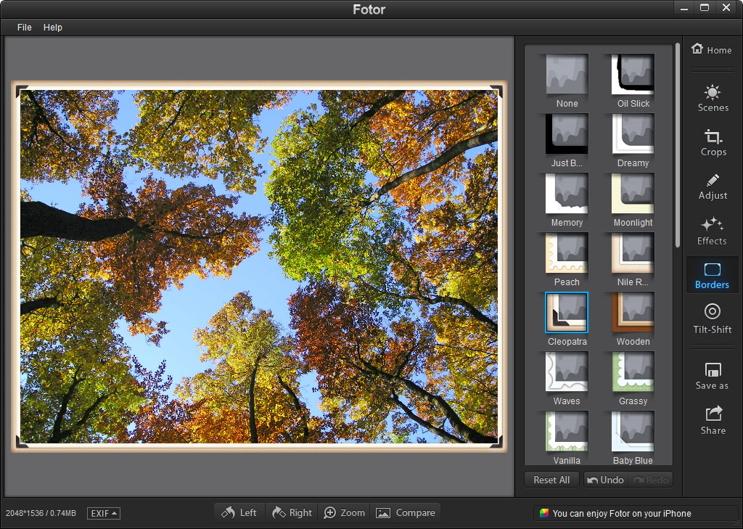Select the Tilt-Shift tool
This screenshot has width=743, height=529.
[x=713, y=319]
